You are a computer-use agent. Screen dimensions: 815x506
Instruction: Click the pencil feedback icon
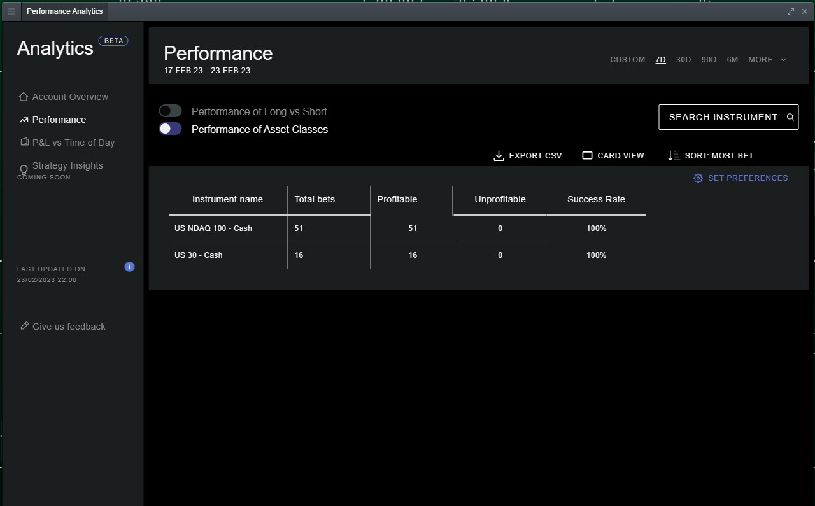pos(24,326)
